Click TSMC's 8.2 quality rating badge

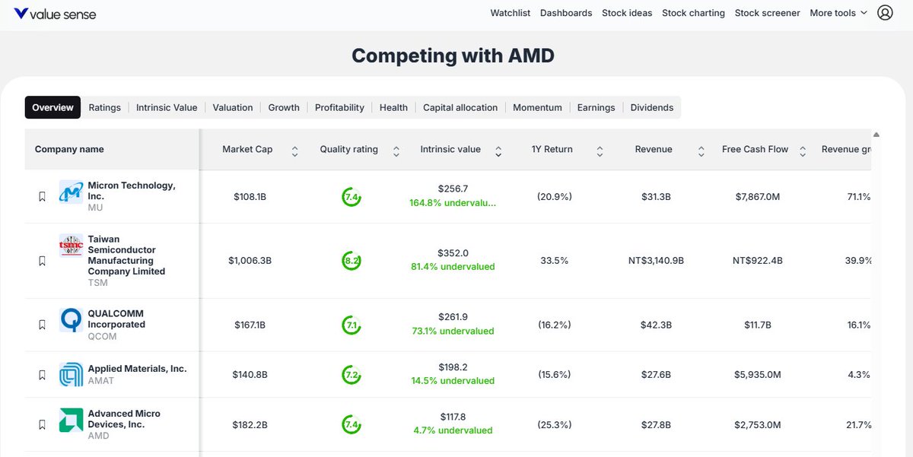click(x=351, y=261)
